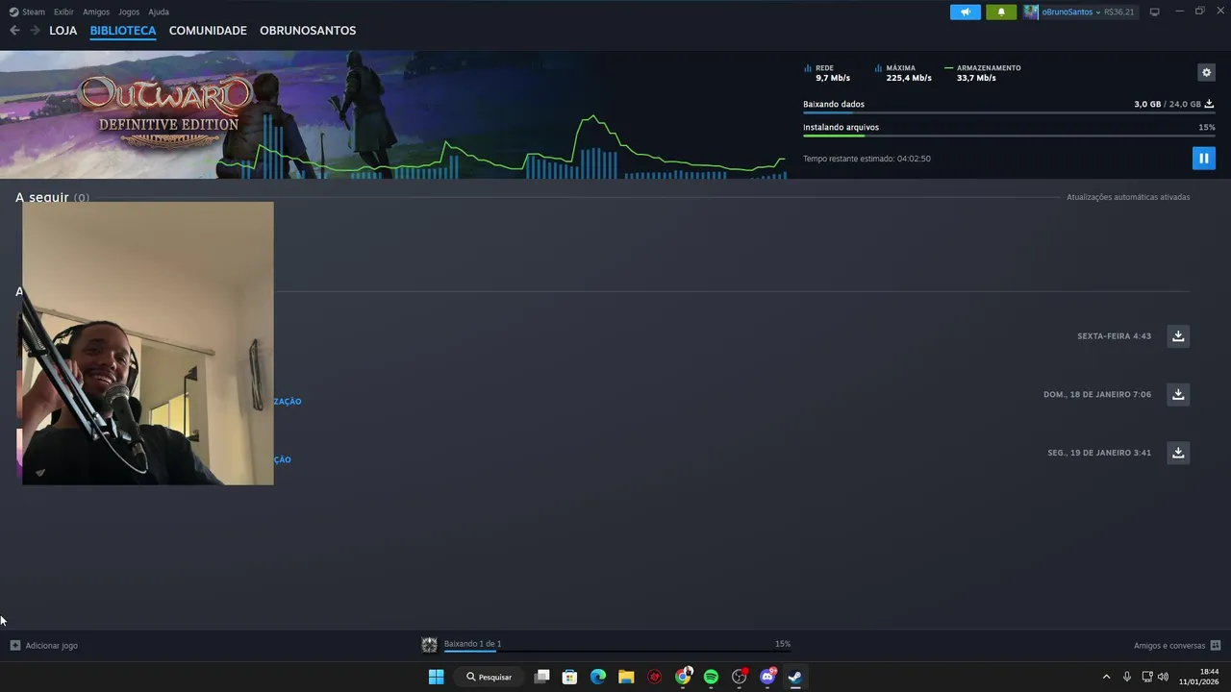The height and width of the screenshot is (692, 1231).
Task: Open download settings gear icon
Action: pyautogui.click(x=1206, y=72)
